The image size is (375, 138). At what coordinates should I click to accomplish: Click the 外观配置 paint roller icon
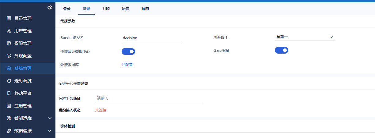click(9, 56)
